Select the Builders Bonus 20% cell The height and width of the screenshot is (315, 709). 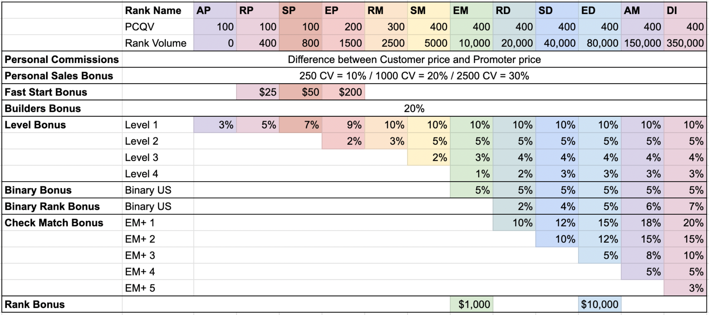[414, 108]
